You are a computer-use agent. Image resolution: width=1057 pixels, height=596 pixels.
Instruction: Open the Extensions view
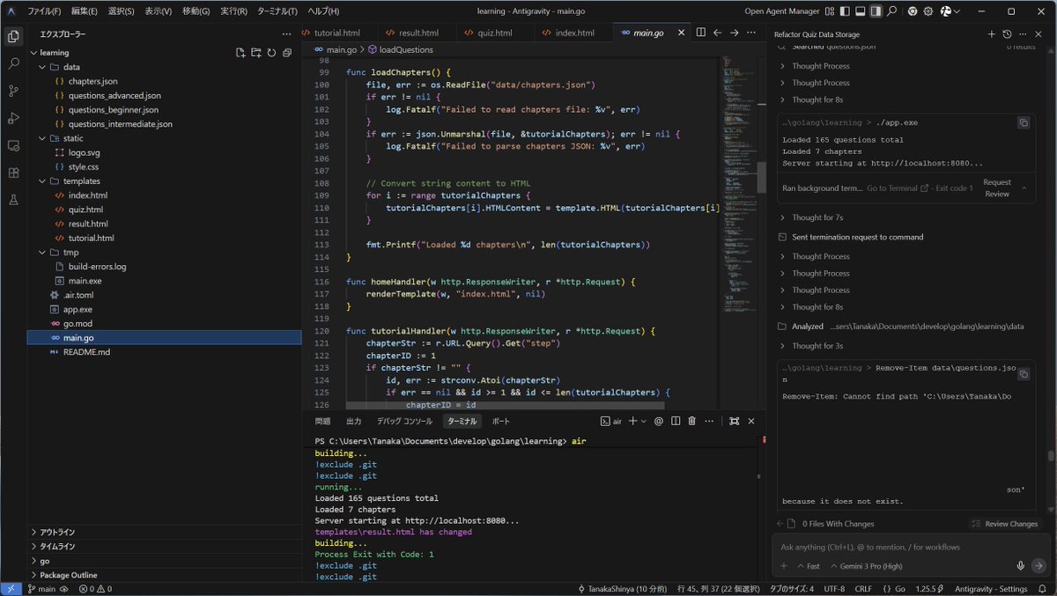pyautogui.click(x=13, y=173)
